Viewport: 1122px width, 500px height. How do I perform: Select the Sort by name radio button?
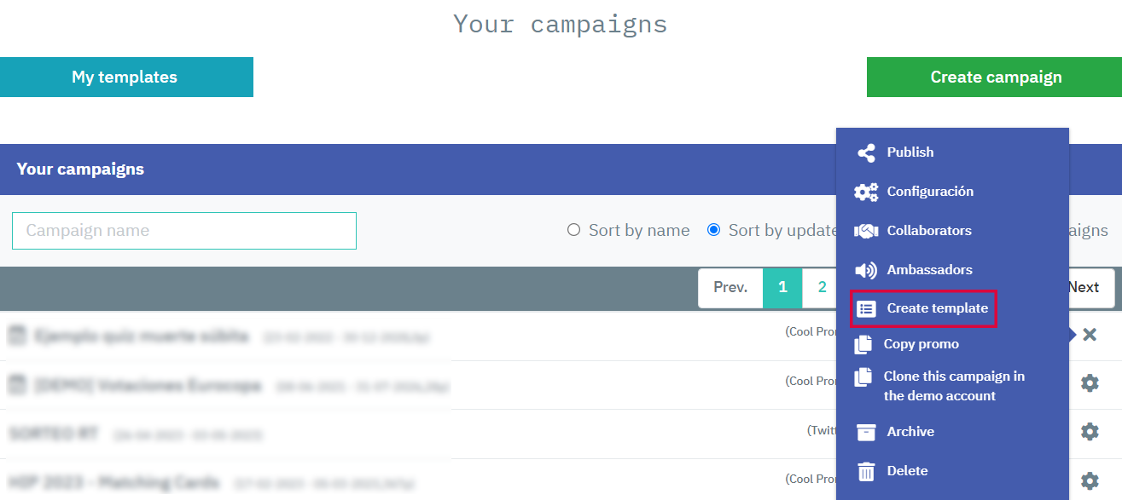click(x=574, y=230)
